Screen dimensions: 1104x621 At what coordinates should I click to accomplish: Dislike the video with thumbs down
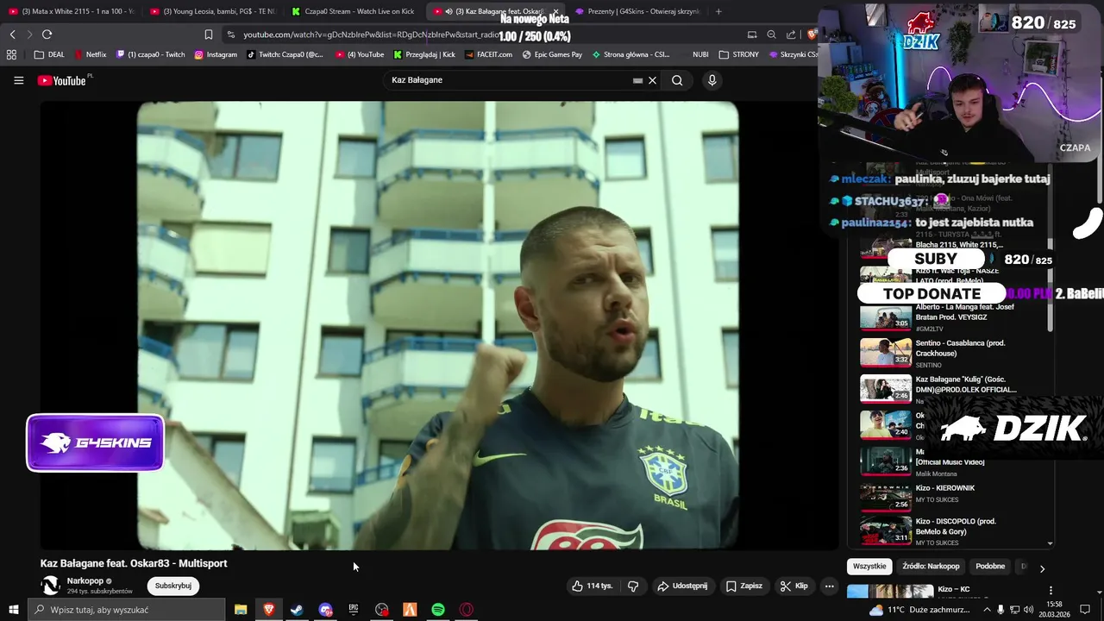click(x=633, y=586)
